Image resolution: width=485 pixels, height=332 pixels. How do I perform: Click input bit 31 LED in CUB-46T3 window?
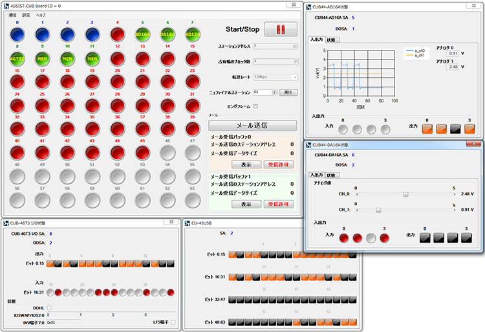[171, 293]
